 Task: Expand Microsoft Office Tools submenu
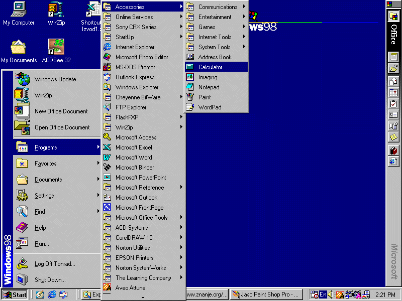(143, 218)
